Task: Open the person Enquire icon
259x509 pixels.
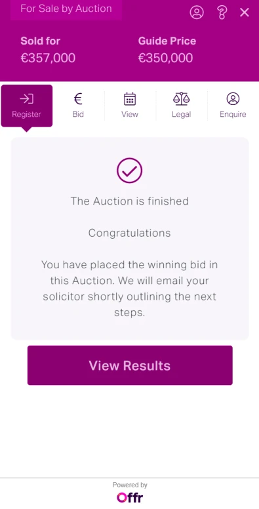Action: pyautogui.click(x=233, y=98)
